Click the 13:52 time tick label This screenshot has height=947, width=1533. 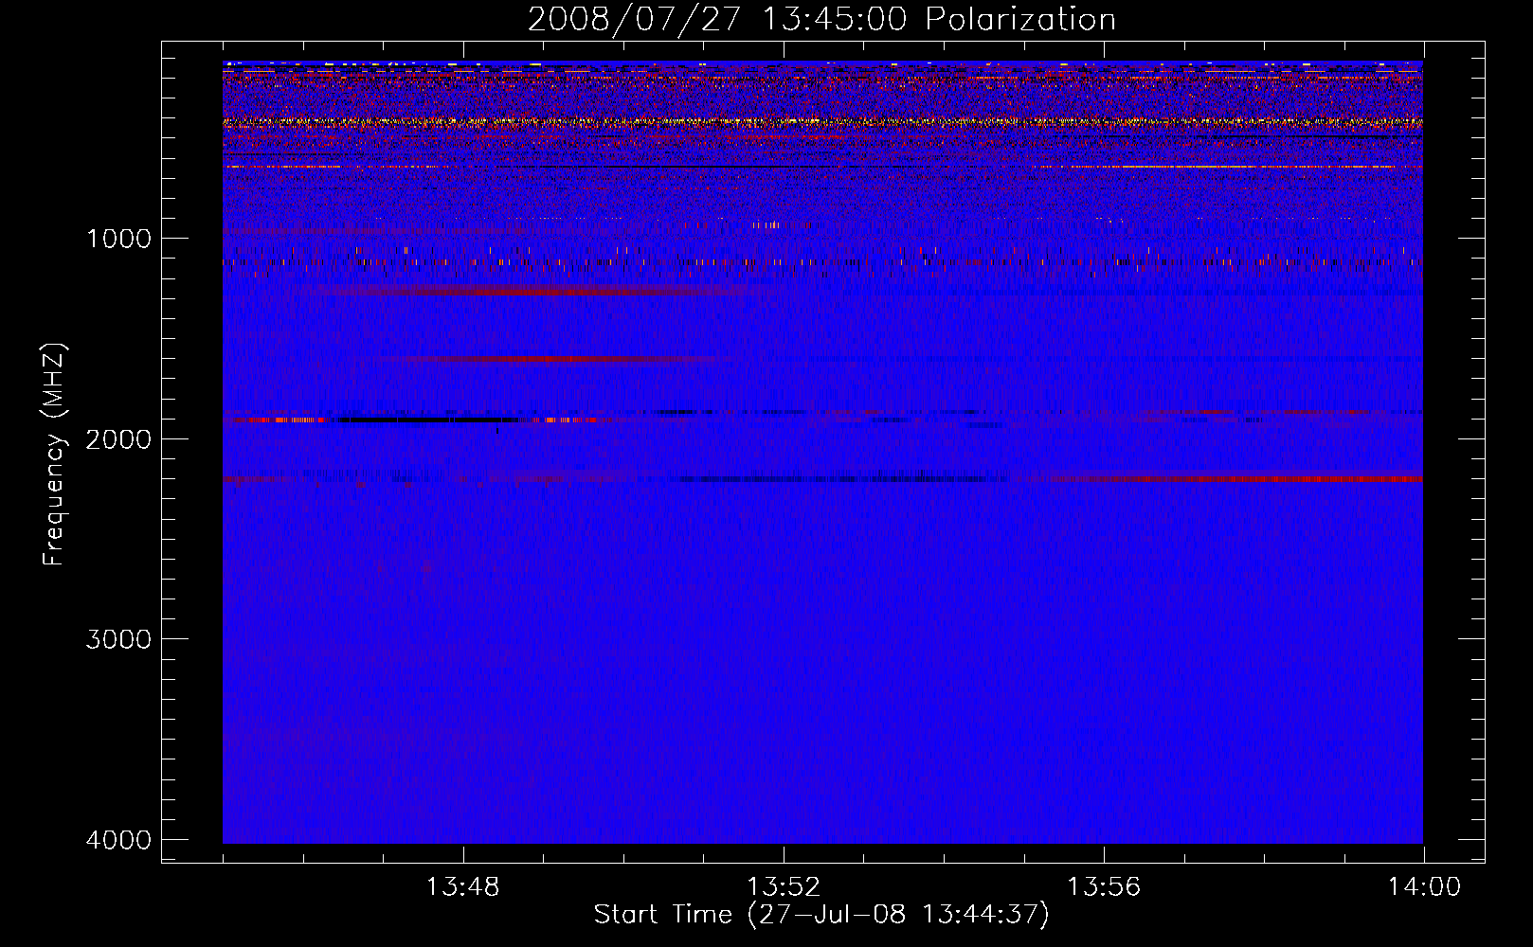click(x=784, y=887)
